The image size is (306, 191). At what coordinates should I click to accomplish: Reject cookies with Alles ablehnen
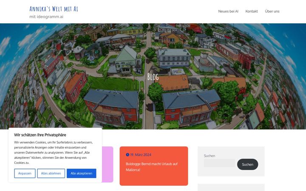tap(51, 173)
